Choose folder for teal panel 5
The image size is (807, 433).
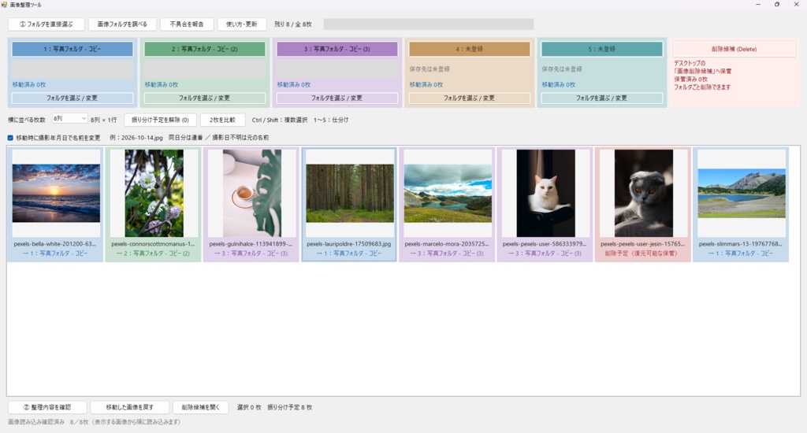click(601, 98)
